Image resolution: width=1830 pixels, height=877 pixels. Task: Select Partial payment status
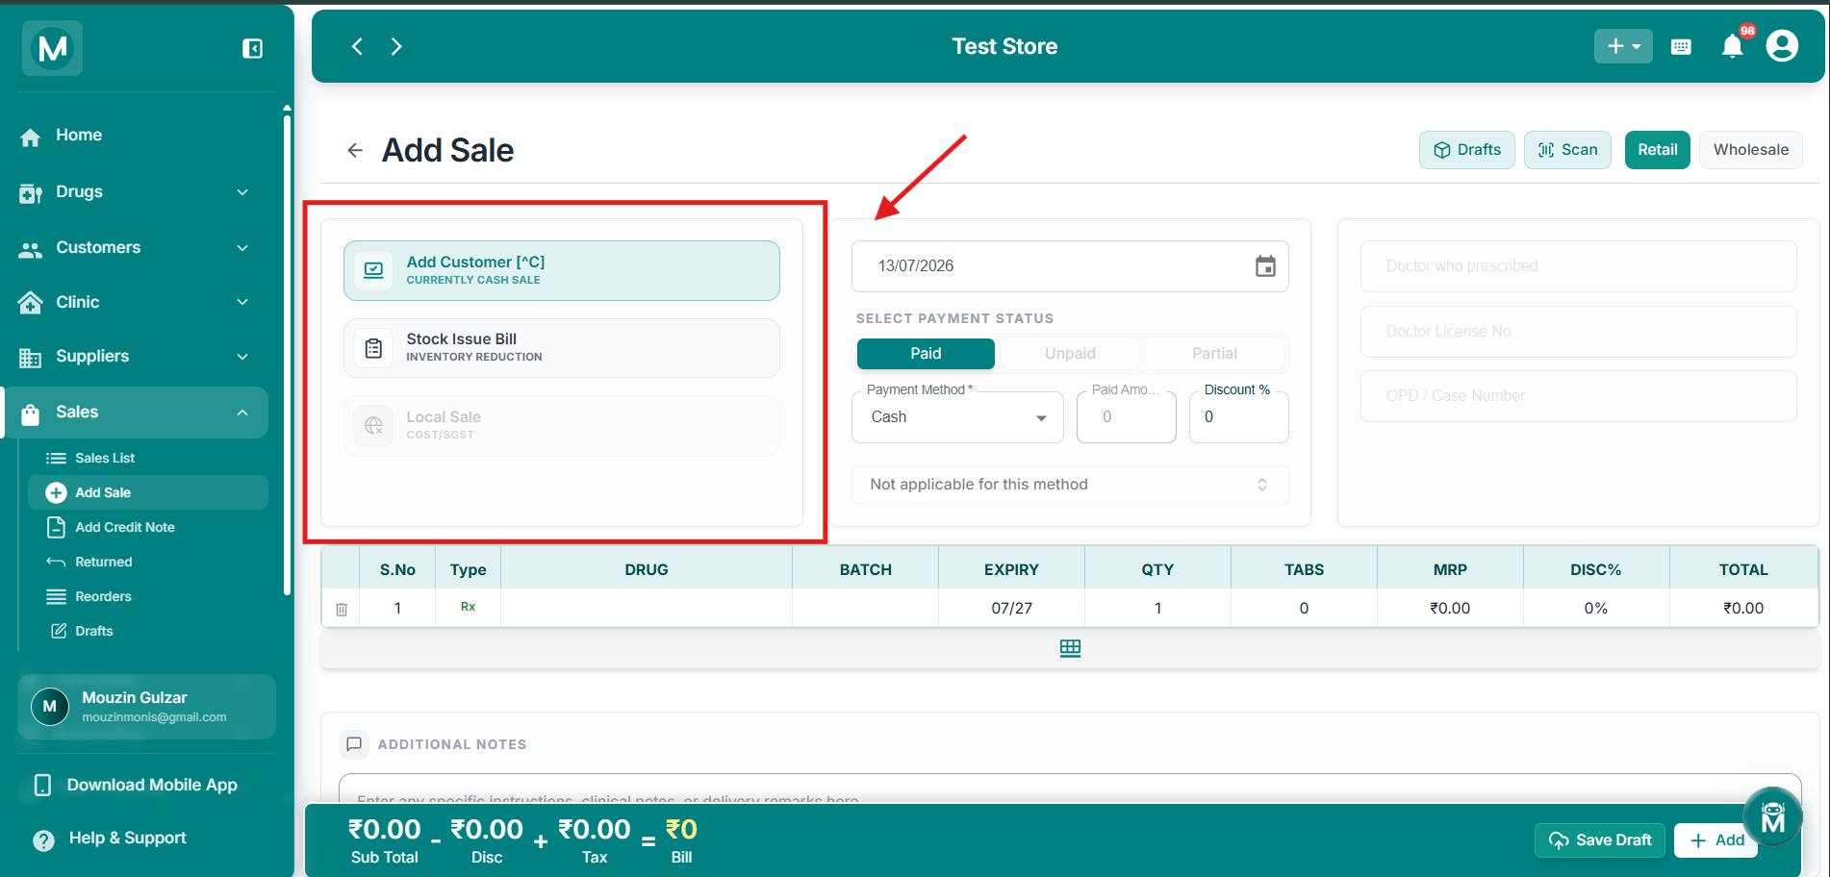(1214, 354)
